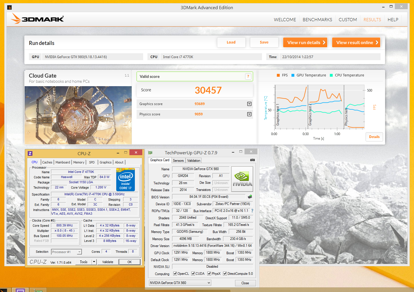The height and width of the screenshot is (292, 414).
Task: Click the arrow on View result online
Action: click(377, 42)
